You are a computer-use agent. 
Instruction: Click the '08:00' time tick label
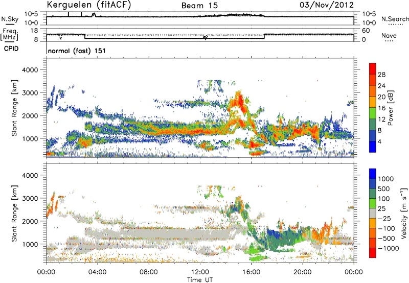tap(149, 272)
